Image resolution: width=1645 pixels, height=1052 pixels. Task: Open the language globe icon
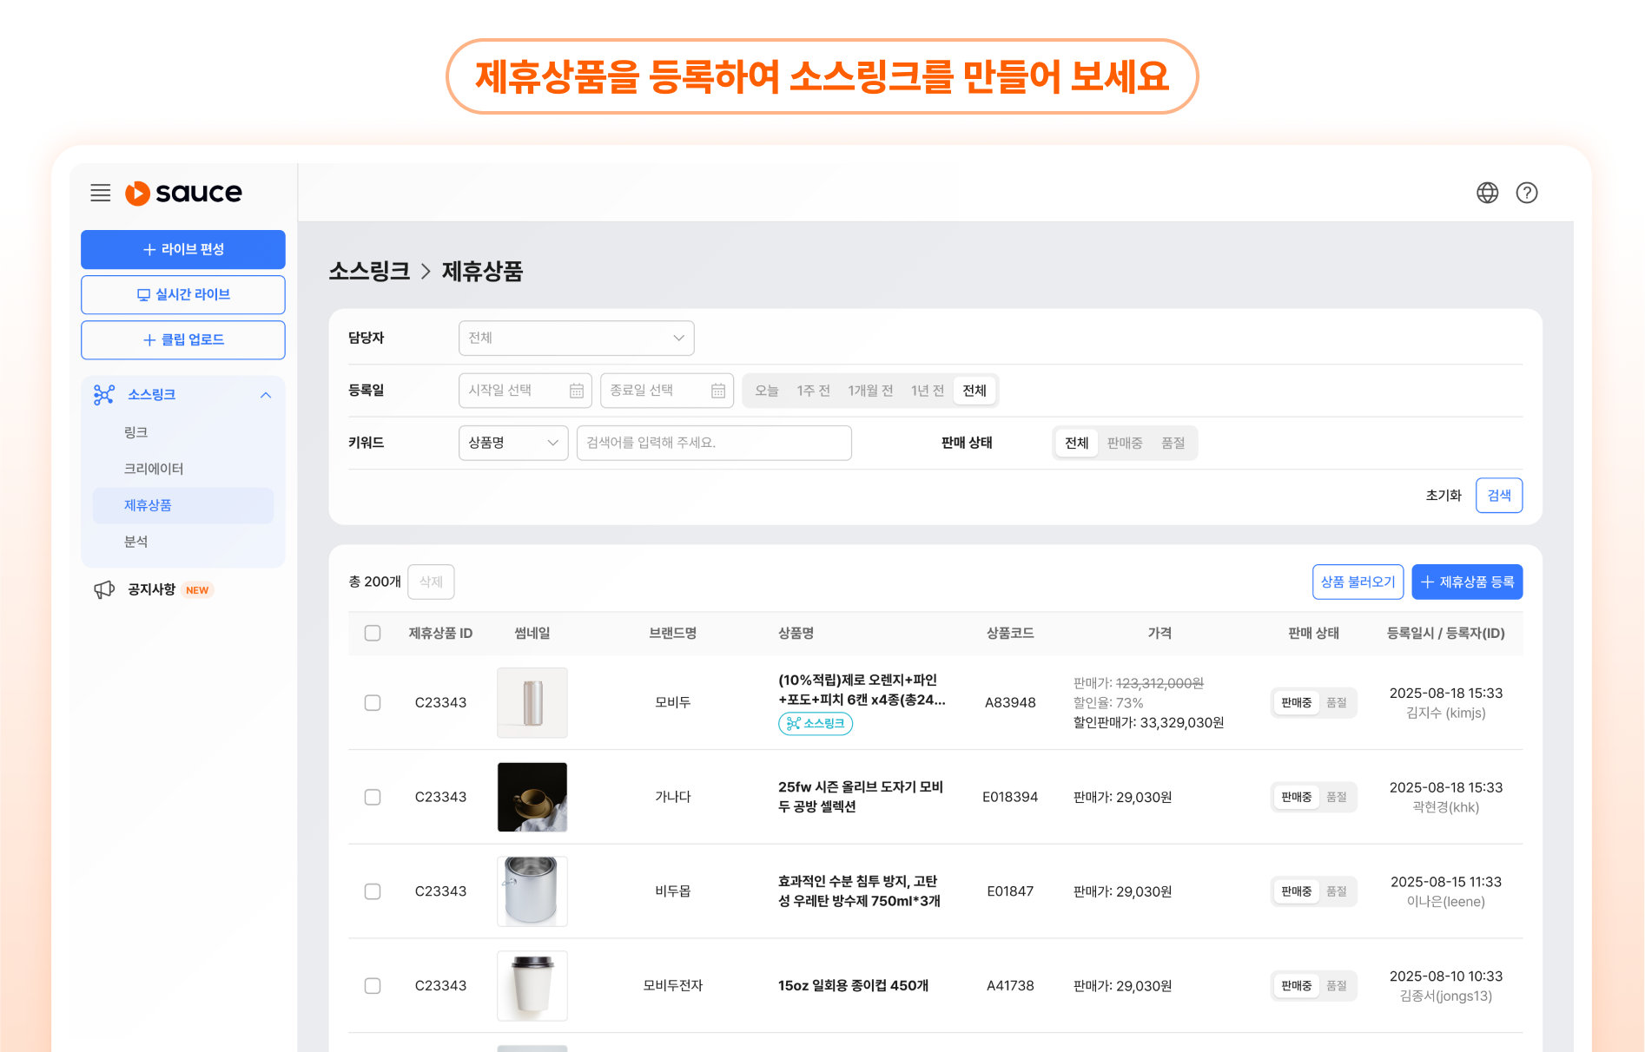click(1487, 193)
